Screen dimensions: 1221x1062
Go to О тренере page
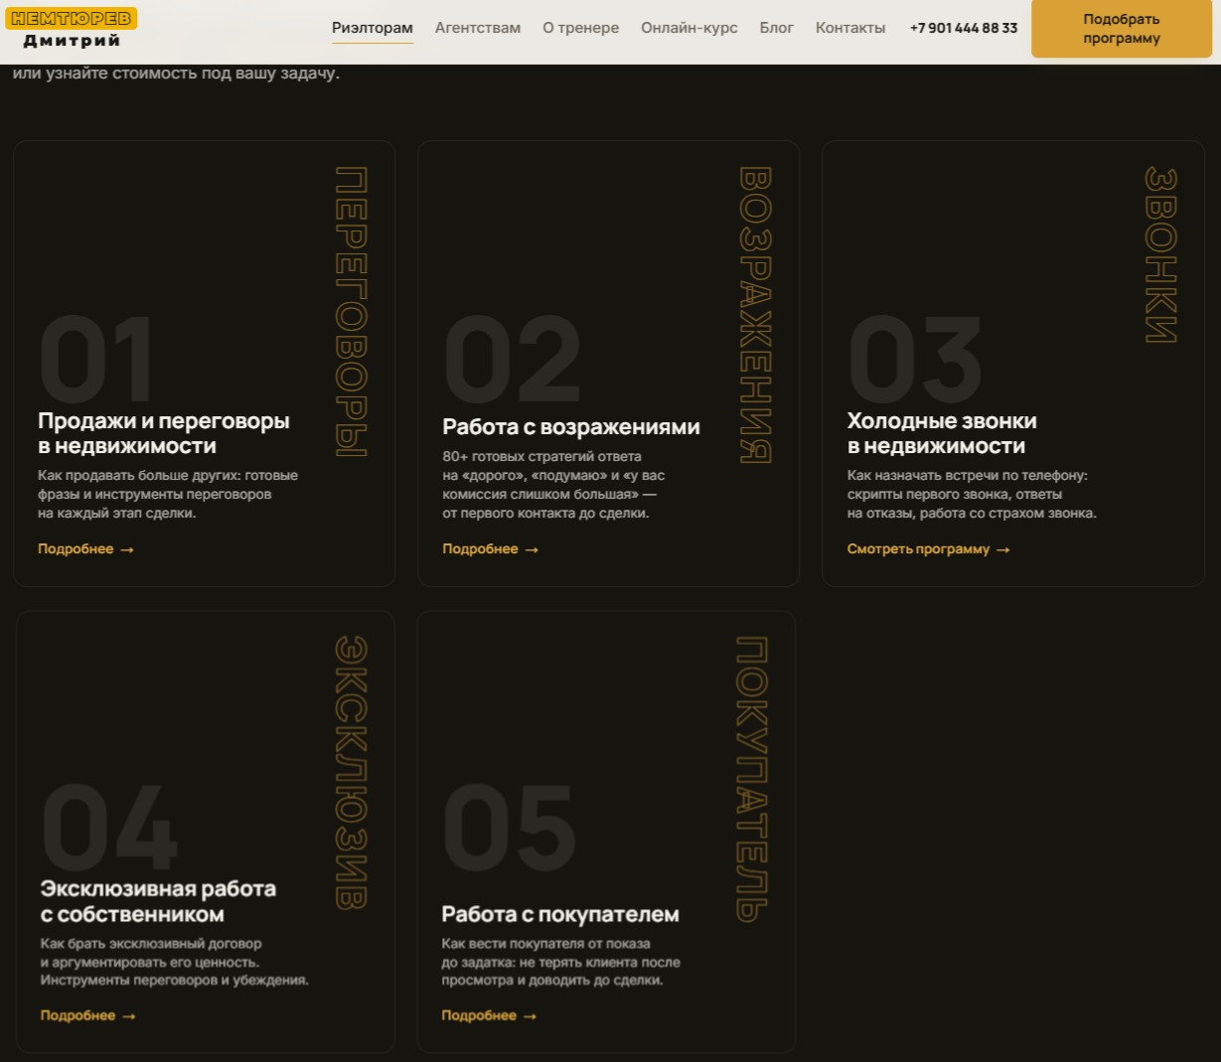click(581, 28)
